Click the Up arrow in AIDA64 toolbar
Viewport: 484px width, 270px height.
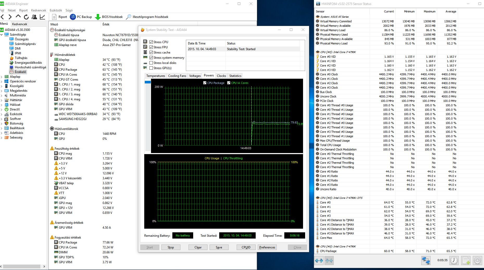click(18, 17)
